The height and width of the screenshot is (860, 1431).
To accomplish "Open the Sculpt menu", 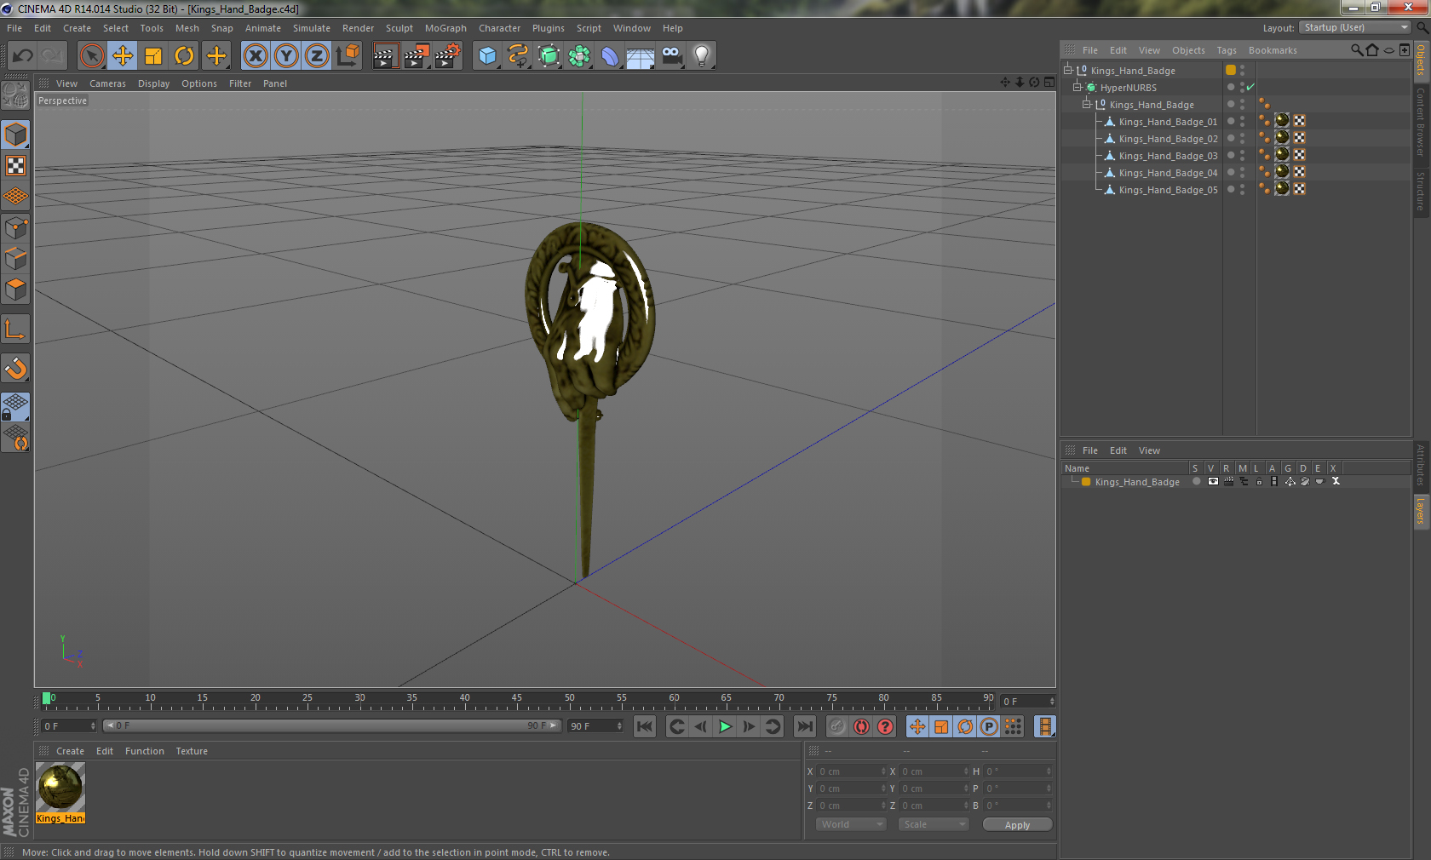I will (399, 28).
